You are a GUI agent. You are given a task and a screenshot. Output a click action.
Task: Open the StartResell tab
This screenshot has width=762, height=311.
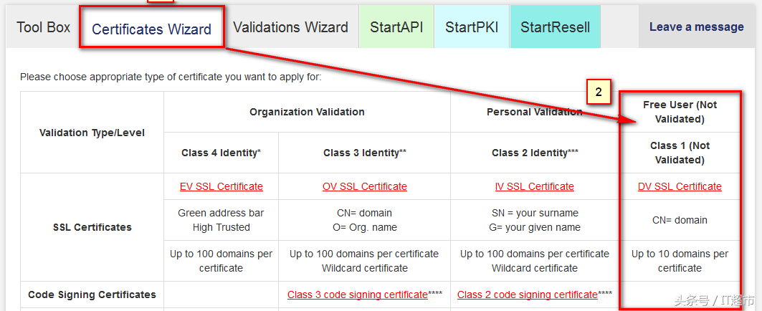[555, 27]
